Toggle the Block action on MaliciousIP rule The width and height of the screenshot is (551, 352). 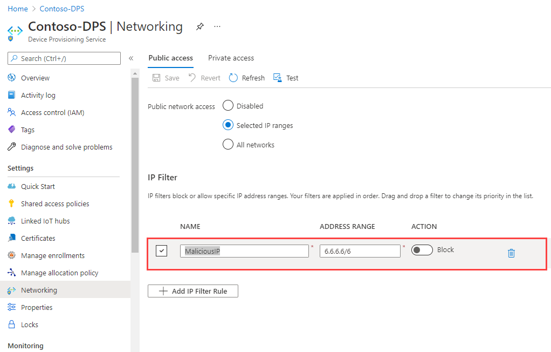tap(422, 249)
